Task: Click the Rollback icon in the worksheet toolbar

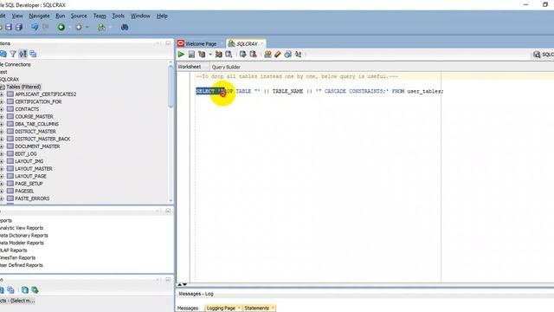Action: tap(253, 54)
